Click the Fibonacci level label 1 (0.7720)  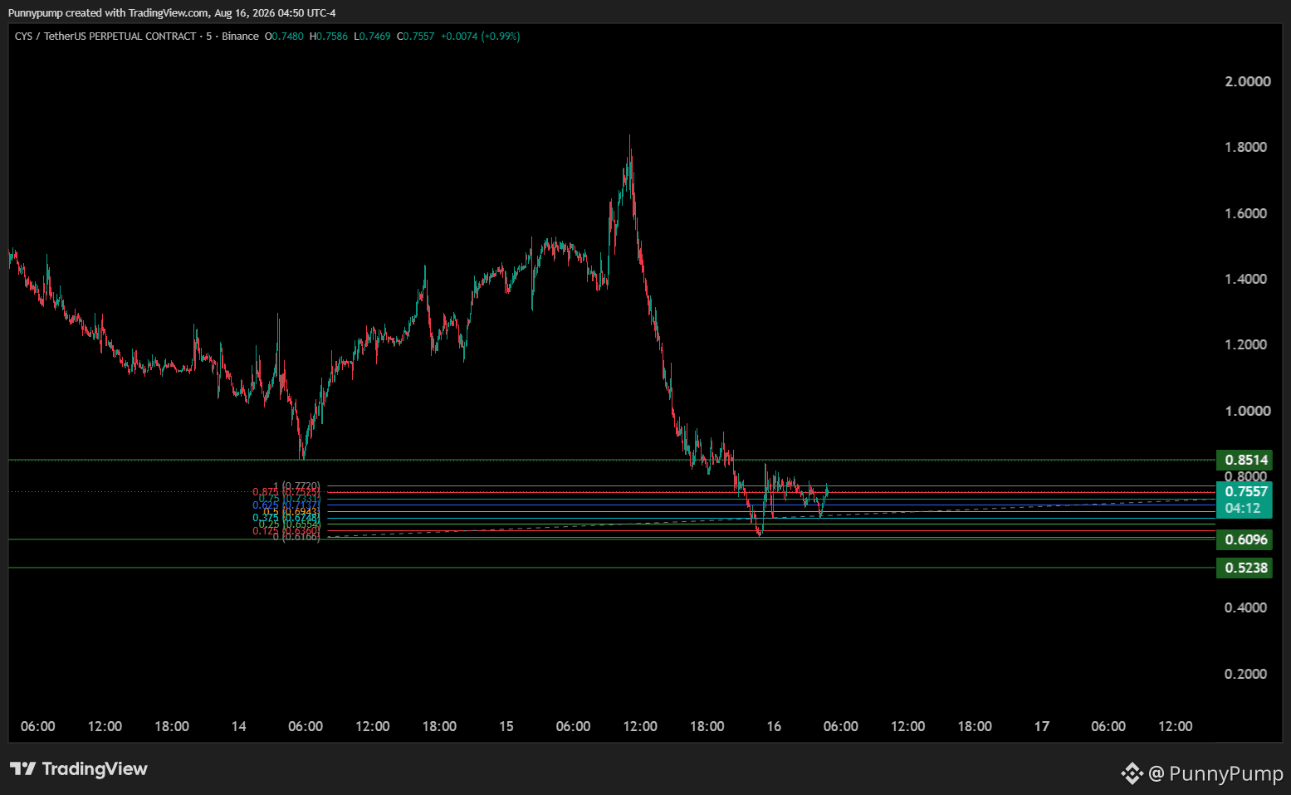(x=296, y=486)
